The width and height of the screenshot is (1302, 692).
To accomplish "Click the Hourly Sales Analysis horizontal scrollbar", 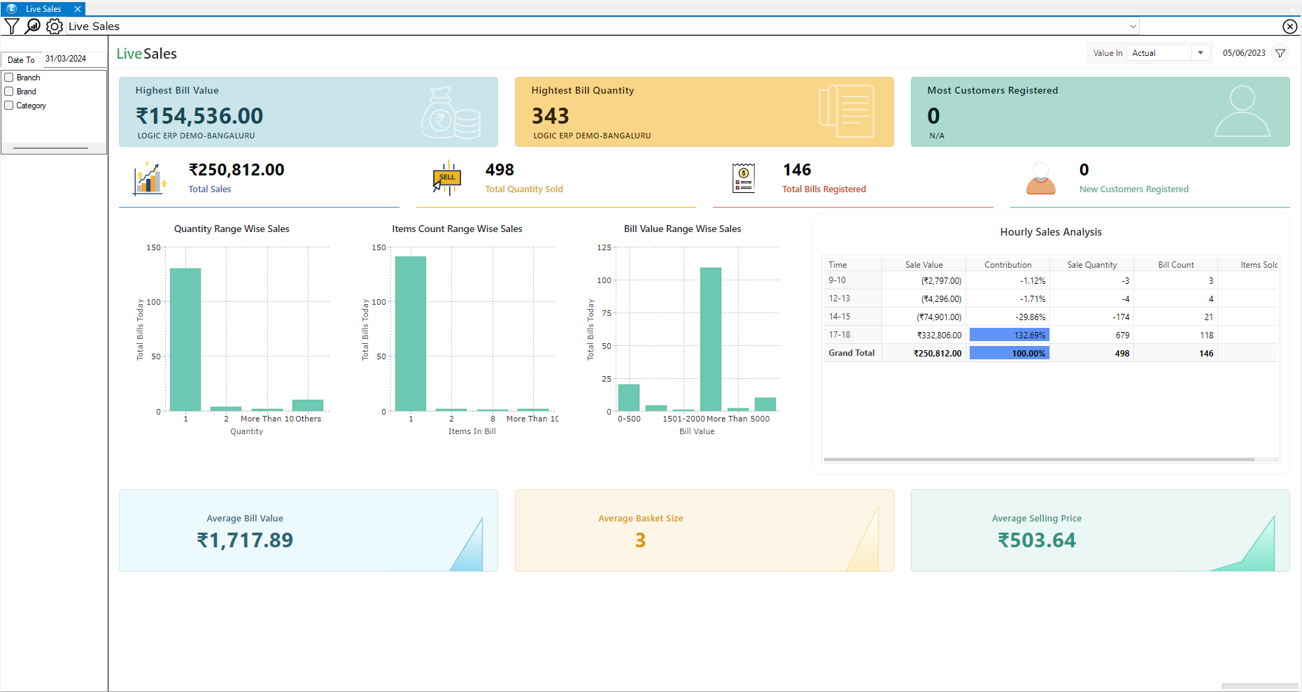I will [1039, 459].
